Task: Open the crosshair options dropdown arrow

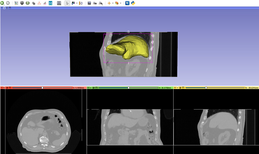Action: (113, 3)
